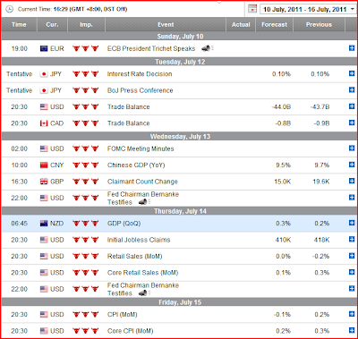Expand ECB President Trichet Speaks row

click(352, 48)
